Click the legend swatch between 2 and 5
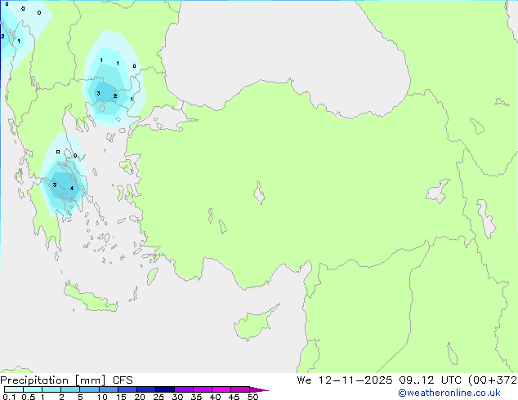The image size is (518, 400). coord(70,389)
